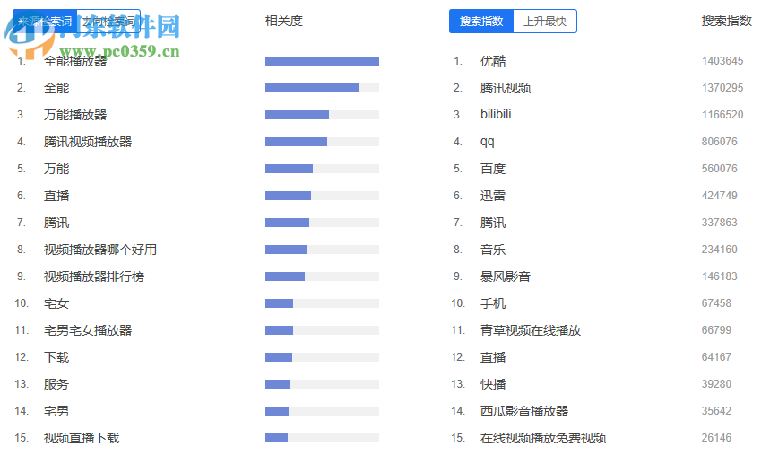770x464 pixels.
Task: Click the search index value 1403645
Action: (722, 61)
